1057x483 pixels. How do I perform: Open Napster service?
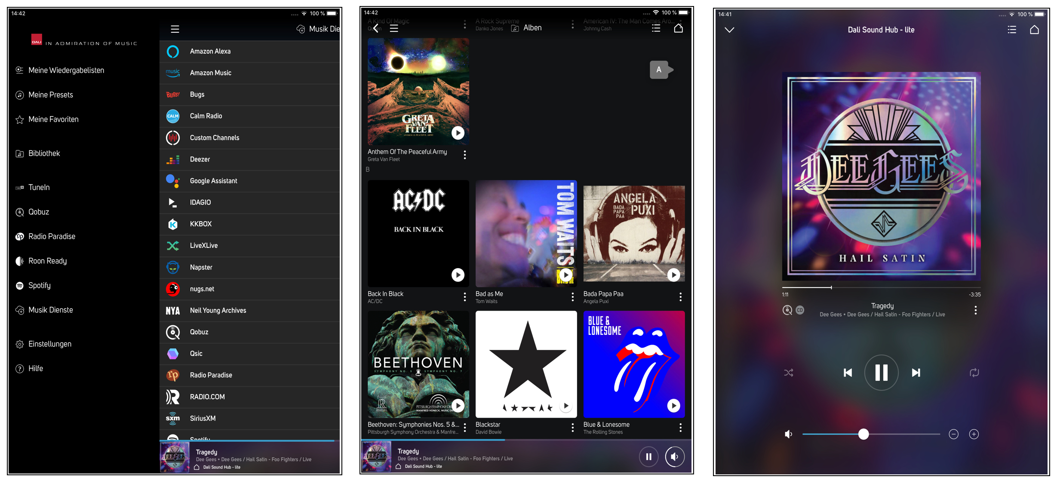coord(249,267)
